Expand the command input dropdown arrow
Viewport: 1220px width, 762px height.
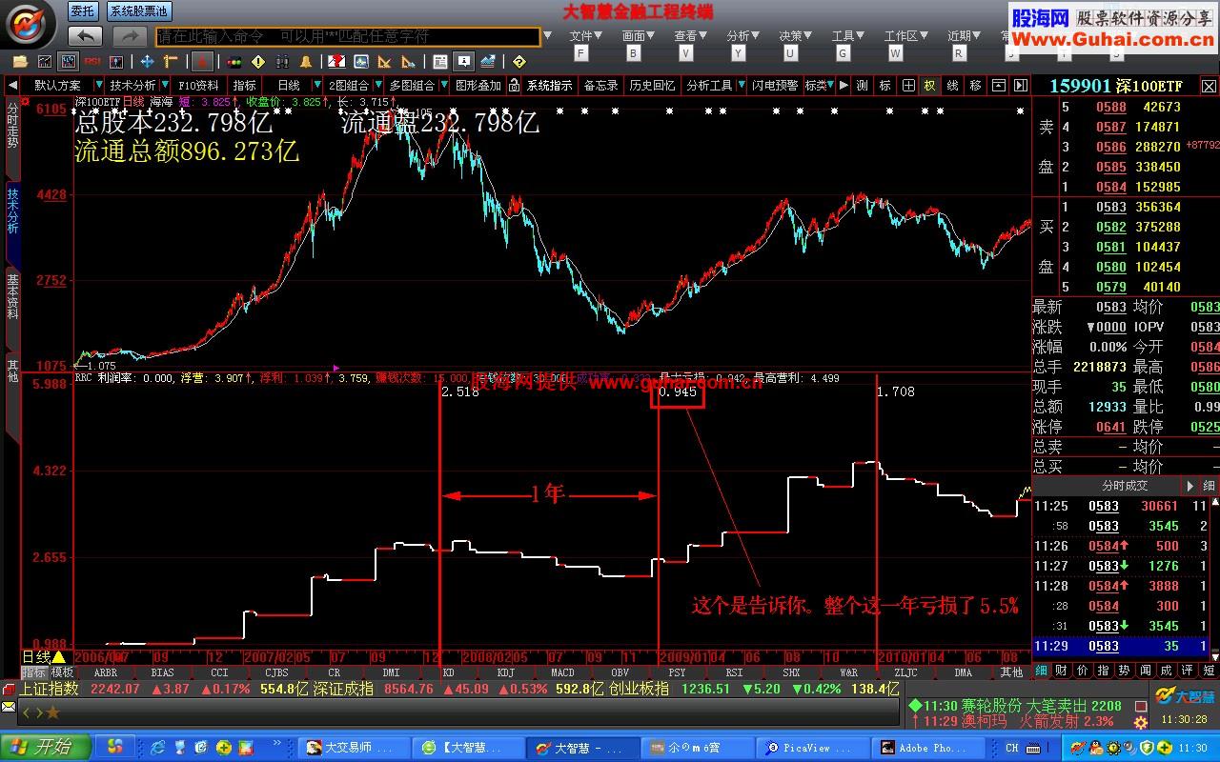click(x=547, y=36)
